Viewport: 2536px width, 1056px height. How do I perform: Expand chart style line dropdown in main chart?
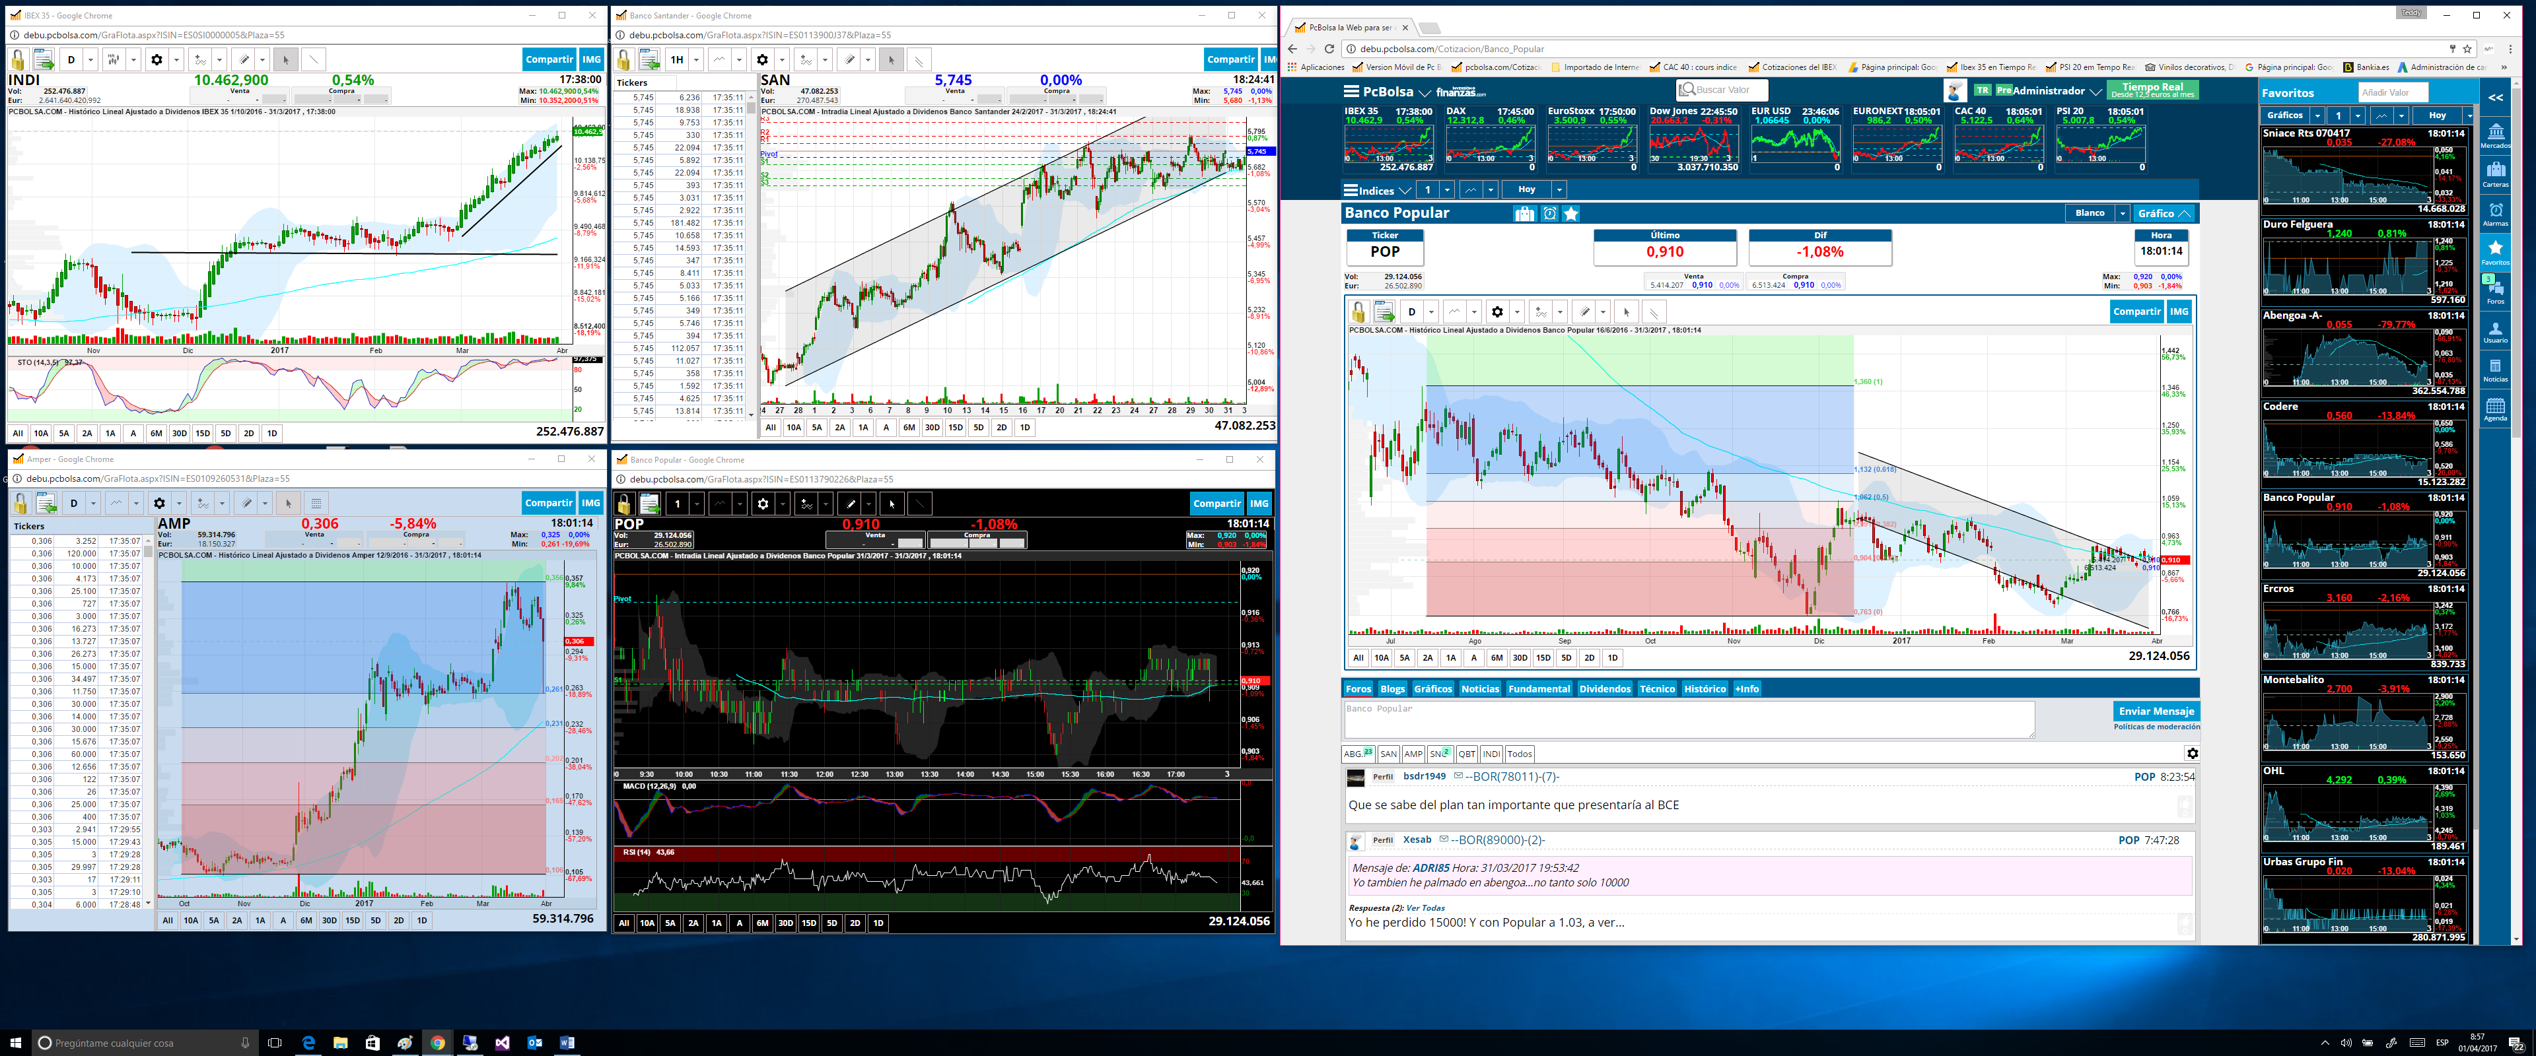coord(1474,312)
